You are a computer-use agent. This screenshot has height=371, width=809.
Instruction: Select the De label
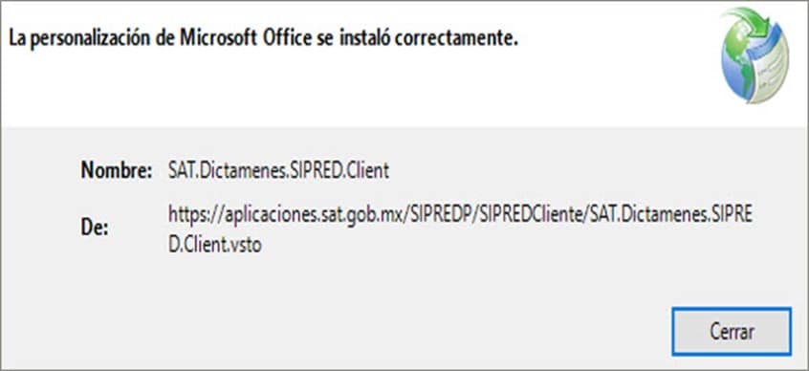click(x=94, y=228)
